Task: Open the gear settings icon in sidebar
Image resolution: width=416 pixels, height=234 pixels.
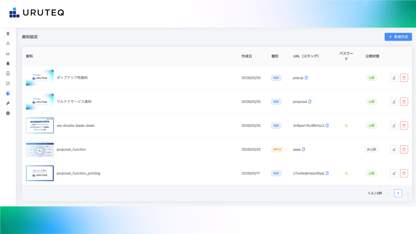Action: pos(8,113)
